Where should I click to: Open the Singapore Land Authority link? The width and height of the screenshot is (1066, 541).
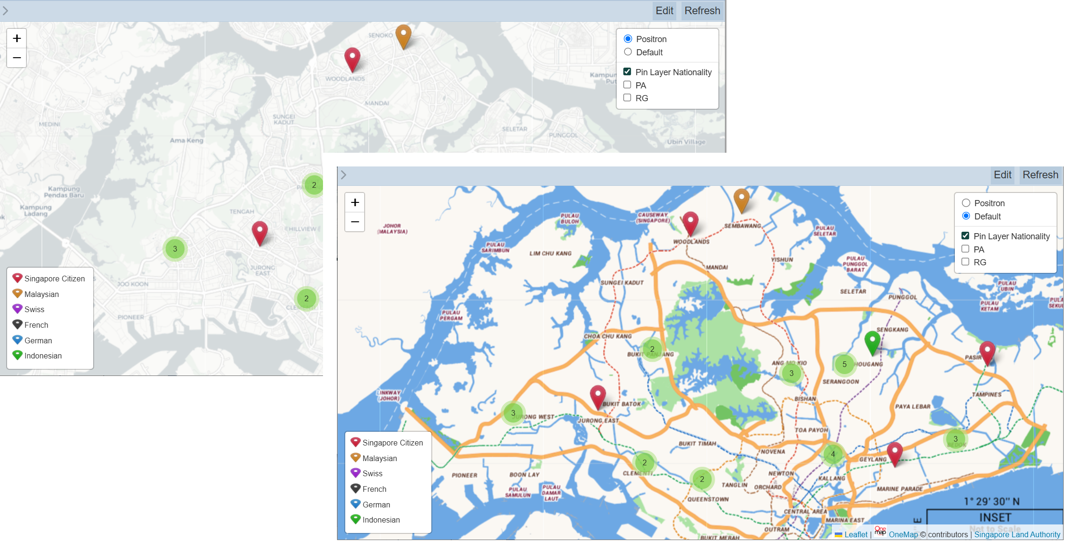coord(1017,534)
